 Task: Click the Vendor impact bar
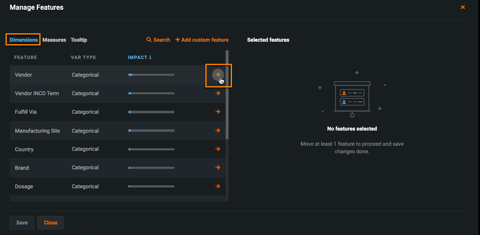151,75
